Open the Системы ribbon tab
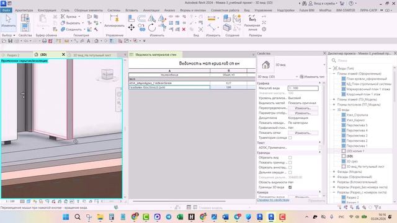 (x=114, y=11)
